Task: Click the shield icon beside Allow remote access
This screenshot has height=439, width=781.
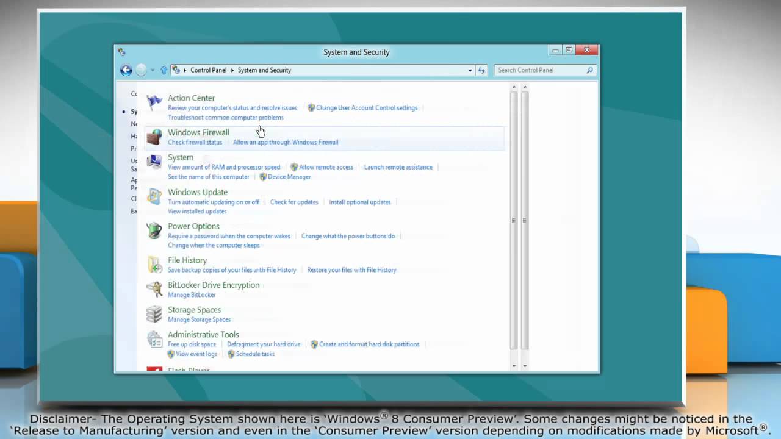Action: [x=294, y=167]
